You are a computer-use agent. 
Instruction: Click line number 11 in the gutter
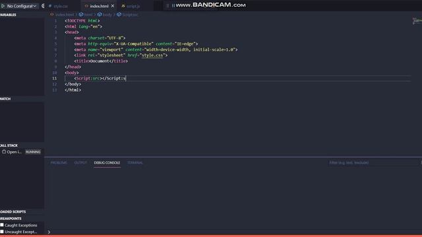(x=54, y=78)
